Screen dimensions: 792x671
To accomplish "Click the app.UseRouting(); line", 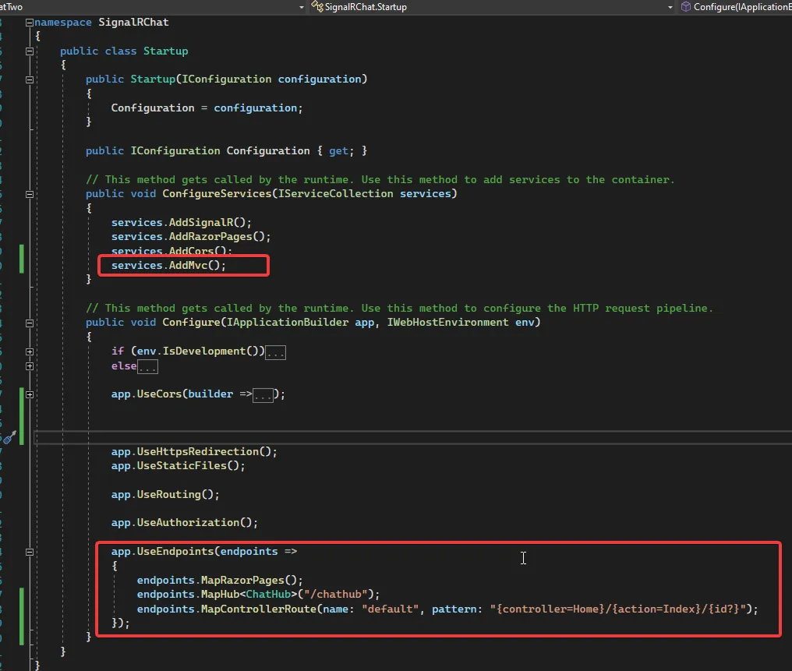I will click(165, 495).
